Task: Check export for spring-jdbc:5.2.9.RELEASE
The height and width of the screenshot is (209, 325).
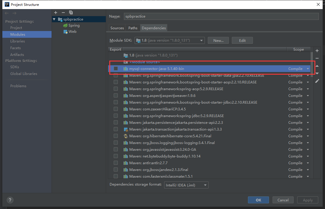Action: pyautogui.click(x=116, y=116)
